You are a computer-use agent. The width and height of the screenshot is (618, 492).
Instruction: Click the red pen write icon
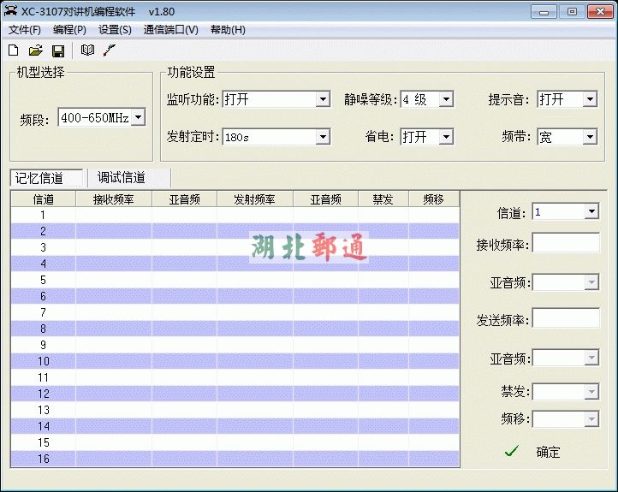(109, 50)
